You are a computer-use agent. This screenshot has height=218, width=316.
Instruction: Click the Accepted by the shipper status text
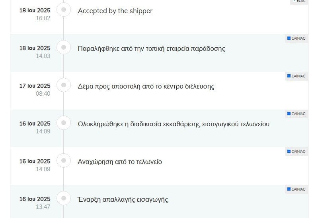point(115,11)
